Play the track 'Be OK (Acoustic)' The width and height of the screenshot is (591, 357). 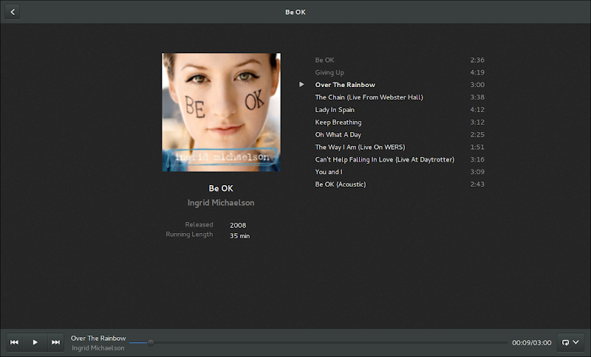coord(341,184)
